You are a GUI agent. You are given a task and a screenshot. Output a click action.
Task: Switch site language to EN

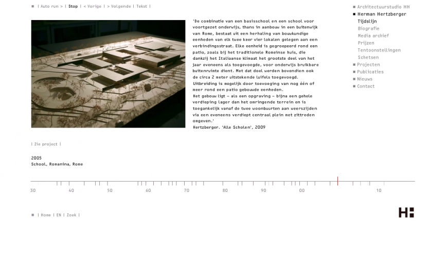(x=59, y=215)
